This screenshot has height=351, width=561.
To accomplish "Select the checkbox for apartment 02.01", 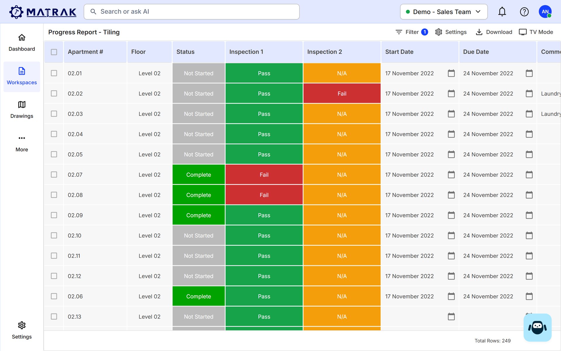I will pos(54,73).
